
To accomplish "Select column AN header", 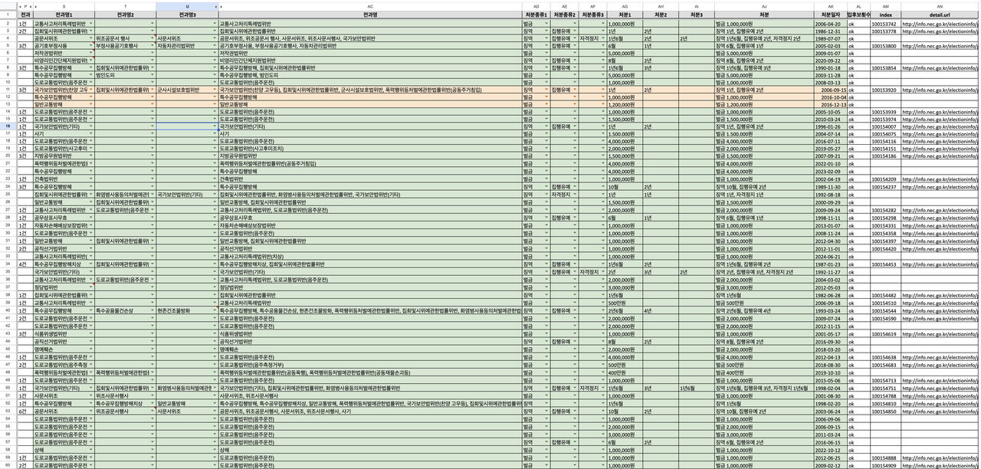I will 940,6.
